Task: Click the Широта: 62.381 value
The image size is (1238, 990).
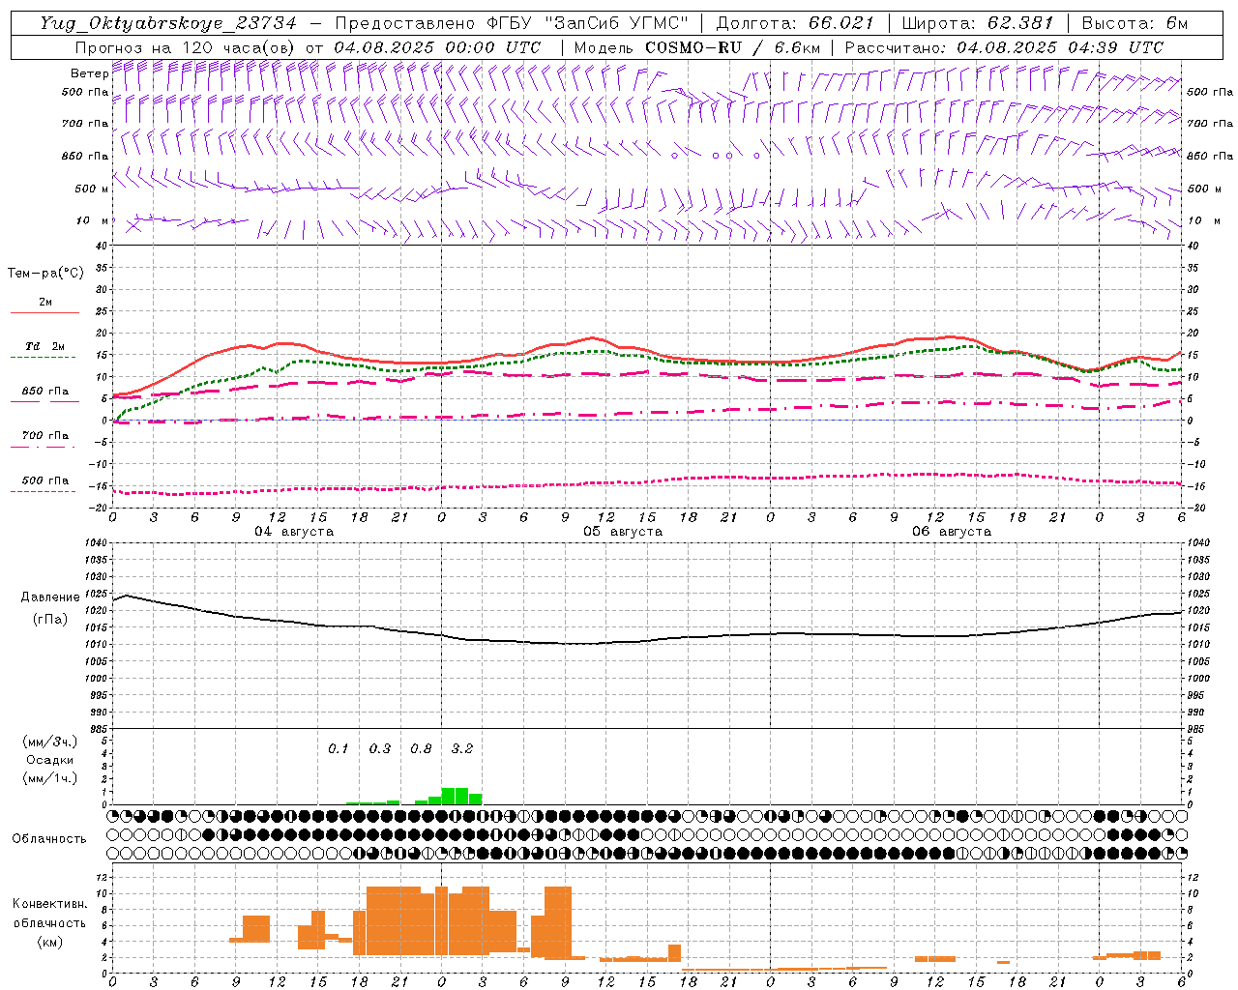Action: 977,23
